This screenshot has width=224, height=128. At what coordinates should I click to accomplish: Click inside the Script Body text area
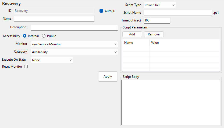(x=171, y=103)
